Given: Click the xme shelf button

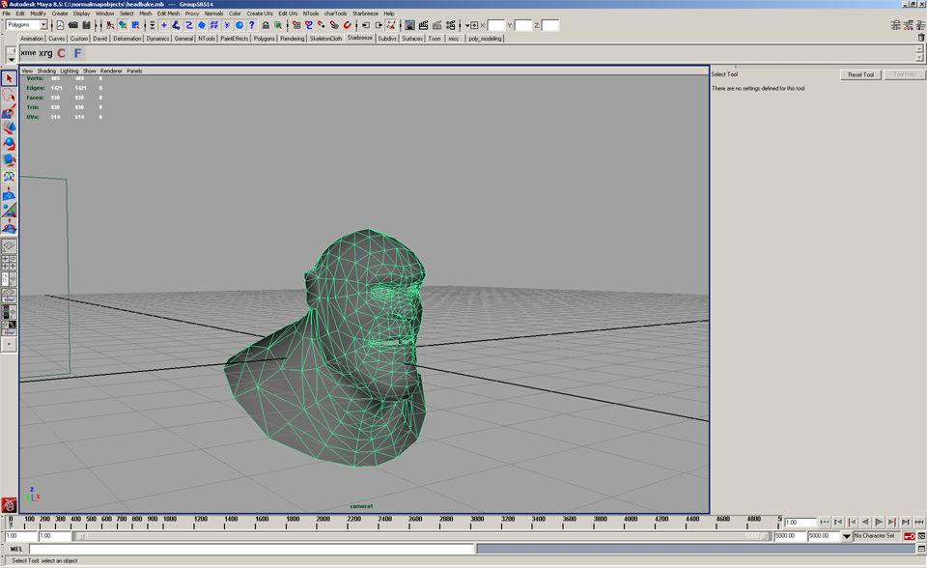Looking at the screenshot, I should (x=28, y=53).
